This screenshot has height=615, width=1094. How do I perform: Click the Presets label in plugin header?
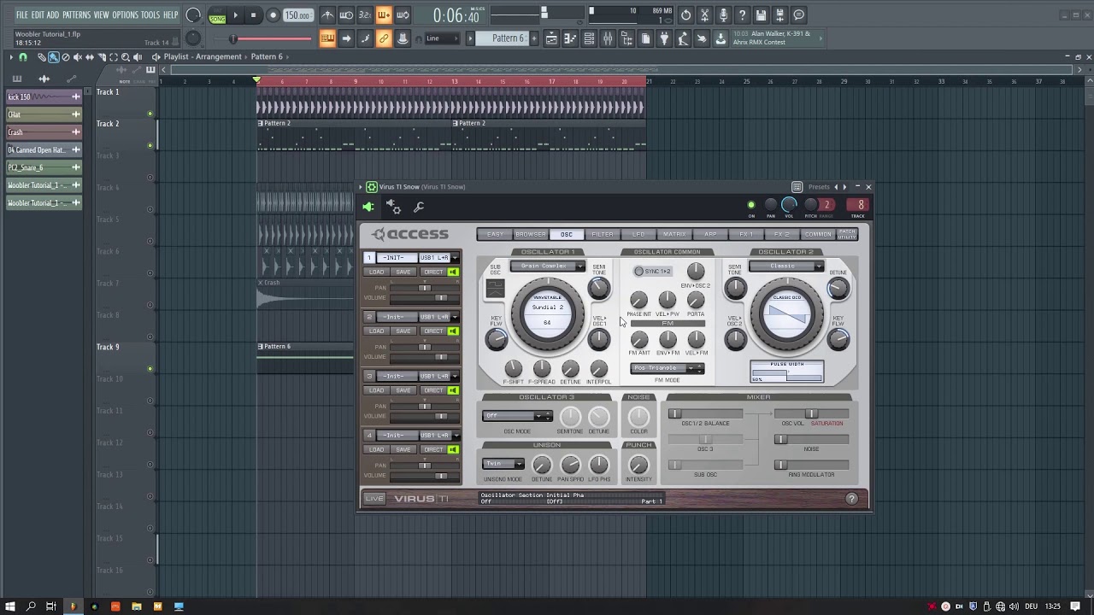click(x=819, y=187)
